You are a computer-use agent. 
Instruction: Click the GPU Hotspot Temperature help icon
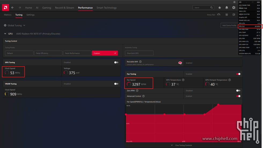click(x=230, y=80)
